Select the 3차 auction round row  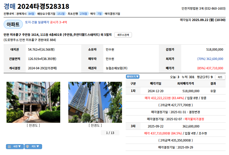pos(176,126)
